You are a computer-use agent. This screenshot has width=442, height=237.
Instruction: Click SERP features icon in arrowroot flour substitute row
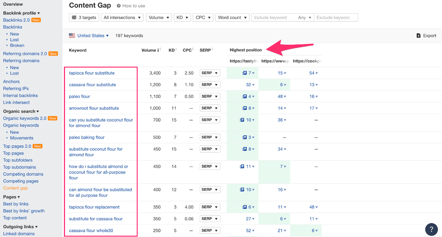coord(245,108)
